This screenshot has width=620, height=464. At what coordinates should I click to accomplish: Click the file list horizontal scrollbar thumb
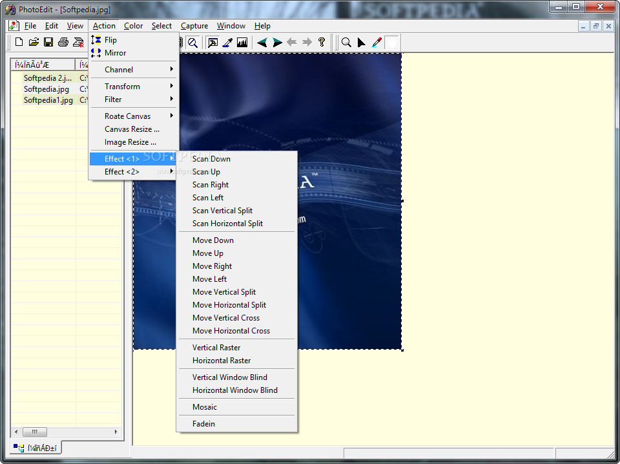[x=35, y=432]
